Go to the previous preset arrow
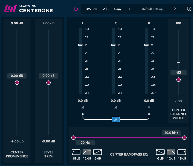Viewport: 193px width, 166px height. point(129,9)
